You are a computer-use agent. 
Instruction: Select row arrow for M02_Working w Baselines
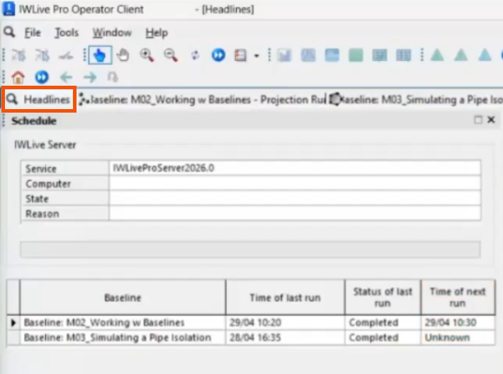[13, 323]
